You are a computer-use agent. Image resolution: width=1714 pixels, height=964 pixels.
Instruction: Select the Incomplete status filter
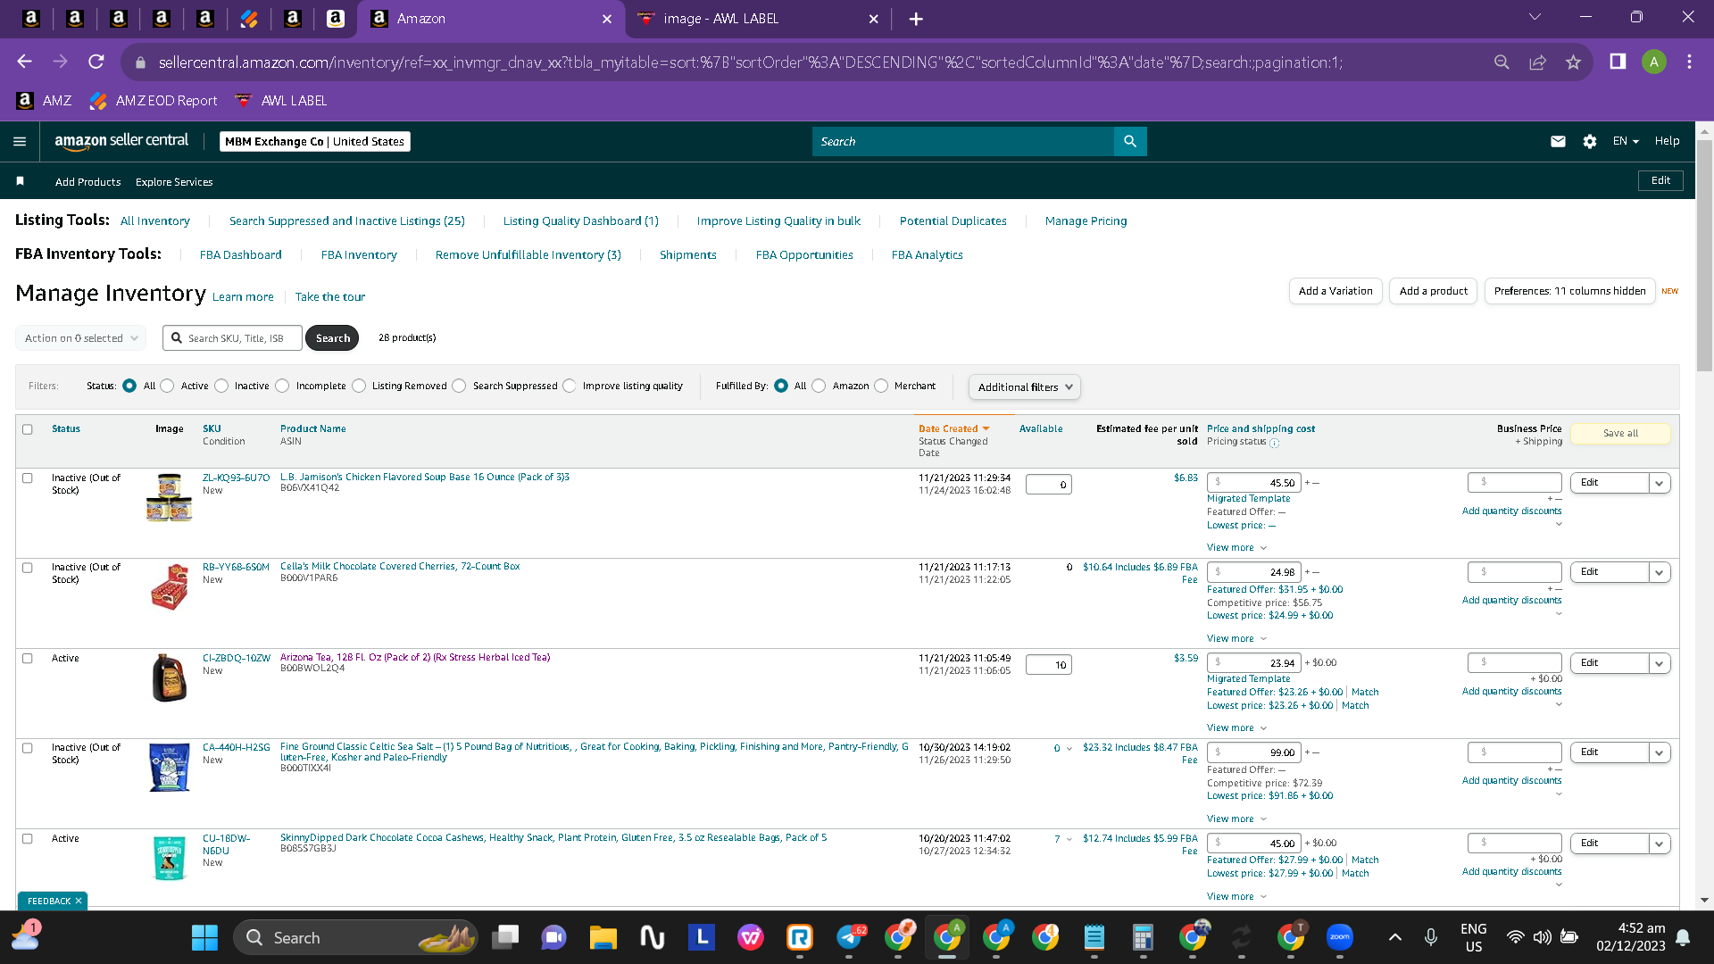[x=282, y=386]
